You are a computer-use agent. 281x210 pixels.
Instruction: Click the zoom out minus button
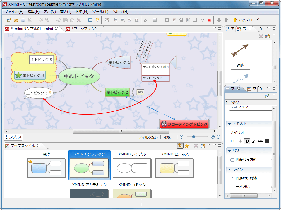[x=181, y=137]
